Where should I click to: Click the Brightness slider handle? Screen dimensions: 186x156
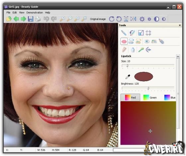click(148, 88)
